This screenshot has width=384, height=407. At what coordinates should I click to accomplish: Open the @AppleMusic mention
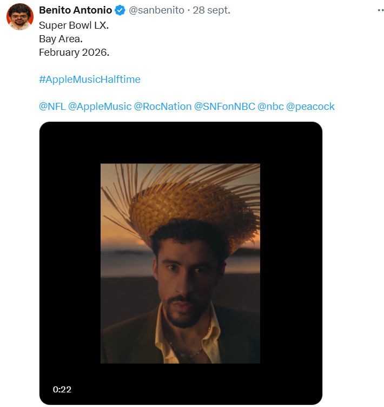pos(100,107)
